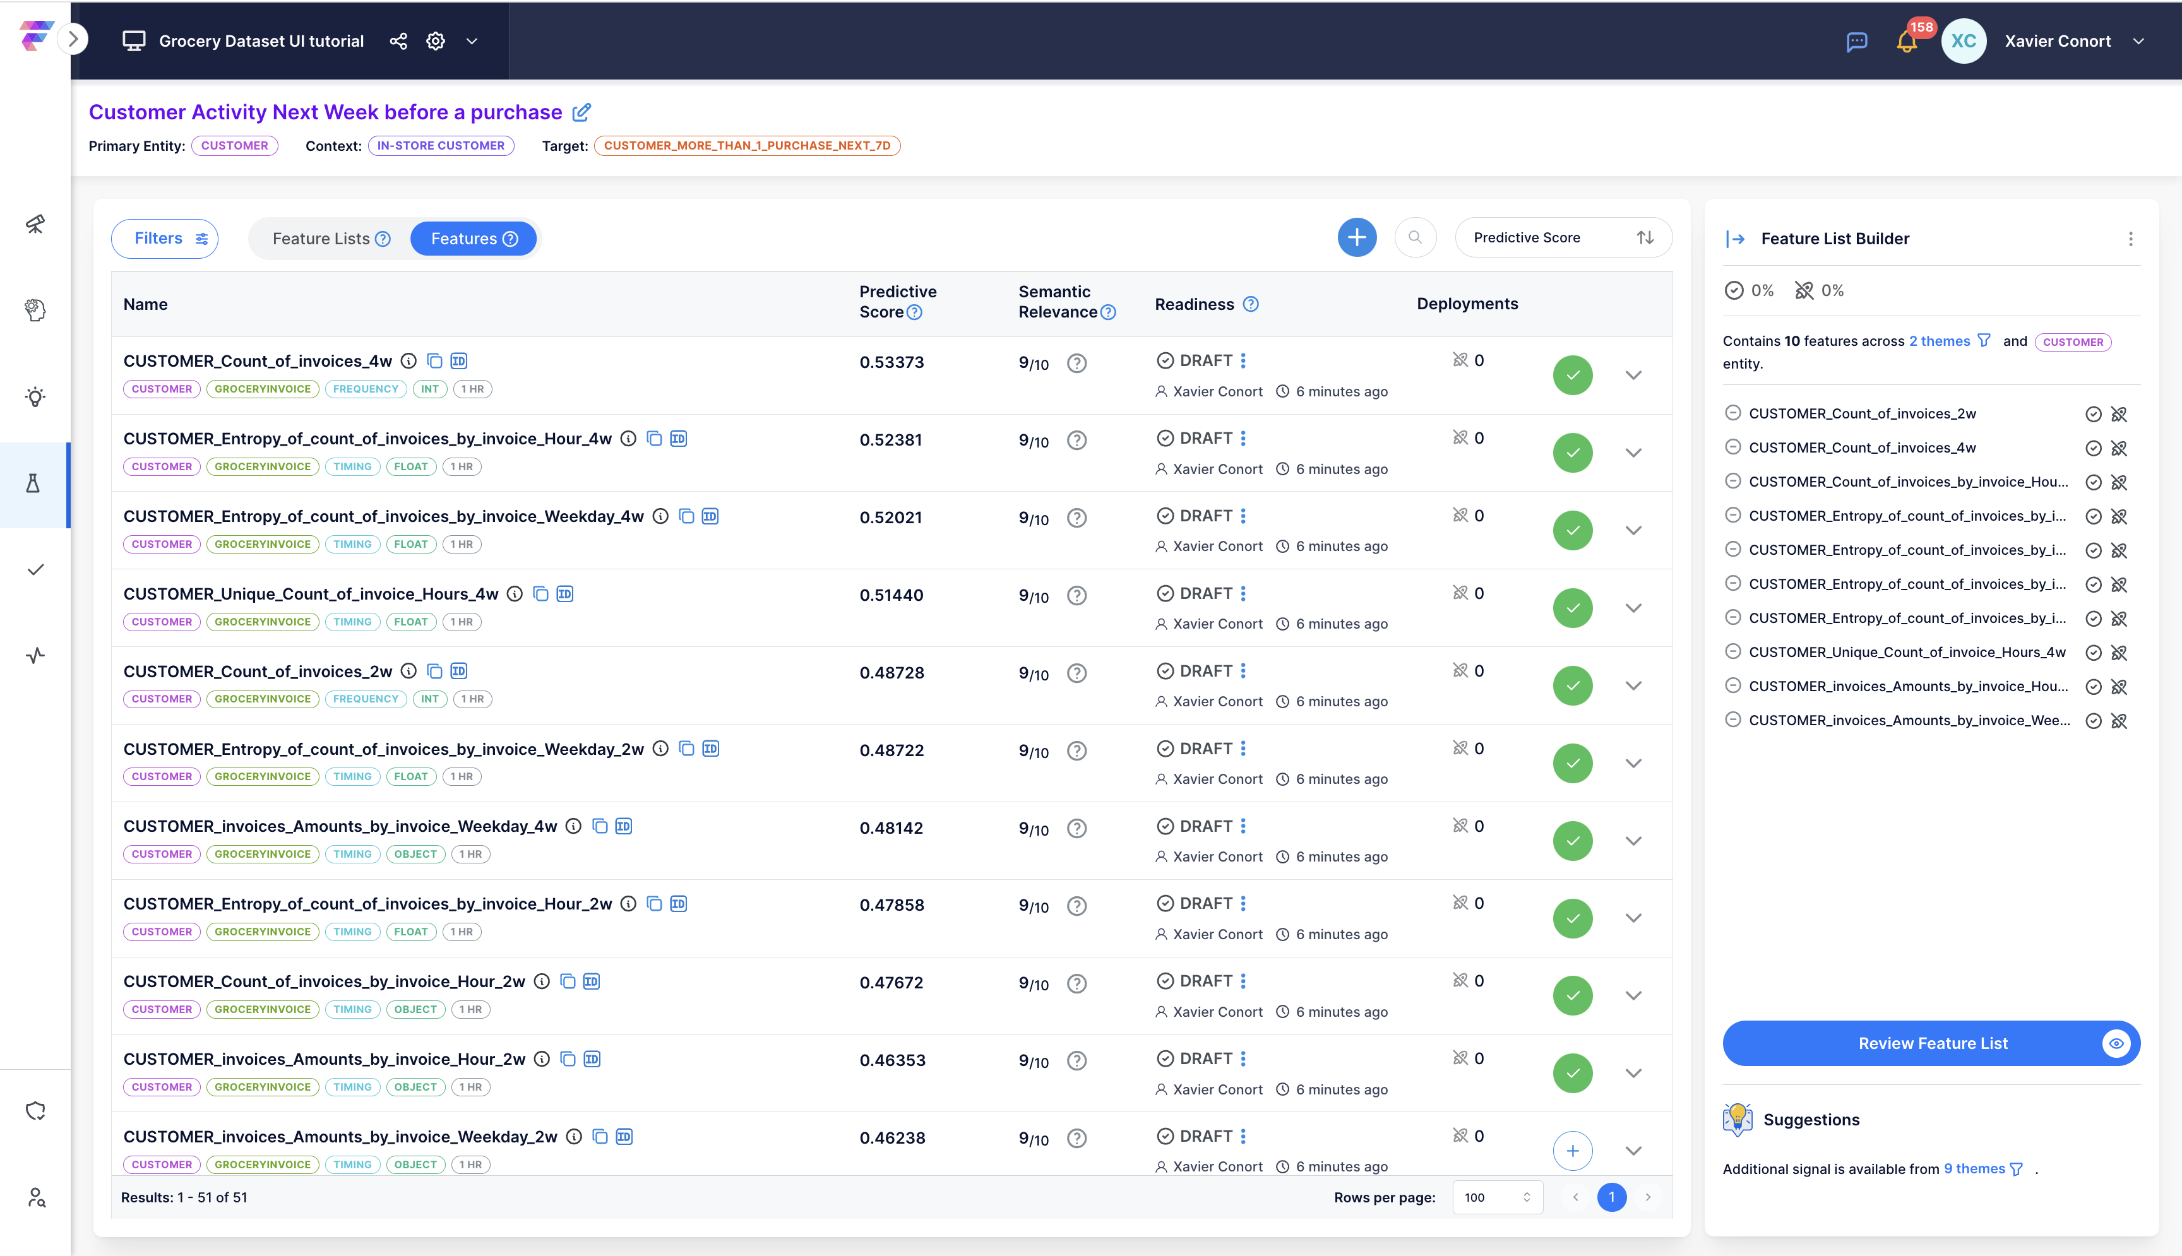The image size is (2182, 1256).
Task: Open the Filters button
Action: coord(165,239)
